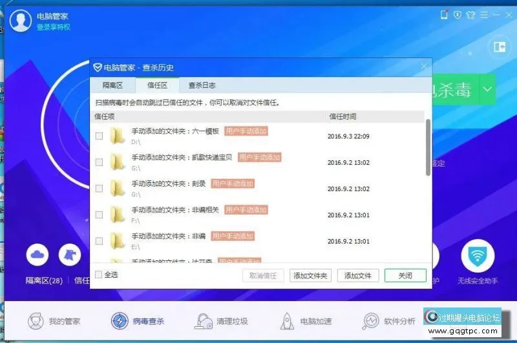Image resolution: width=517 pixels, height=343 pixels.
Task: Open the main menu hamburger icon
Action: pyautogui.click(x=484, y=14)
